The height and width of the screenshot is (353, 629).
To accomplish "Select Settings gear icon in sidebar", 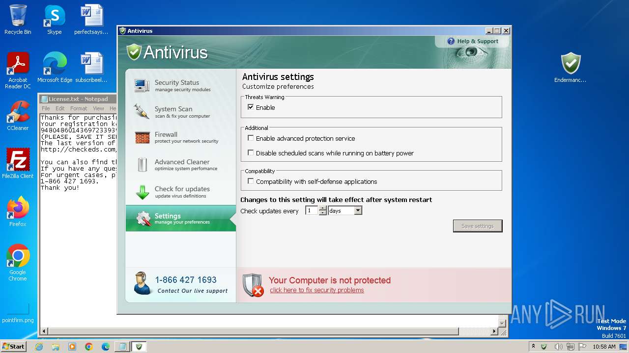I will click(143, 219).
